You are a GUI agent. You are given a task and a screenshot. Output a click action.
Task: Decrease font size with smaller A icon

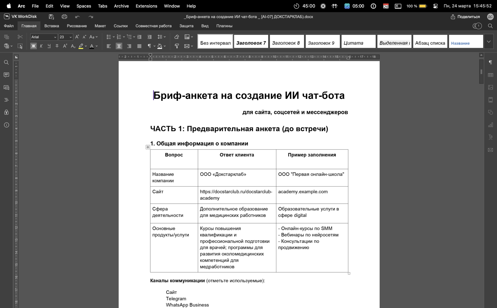point(85,37)
